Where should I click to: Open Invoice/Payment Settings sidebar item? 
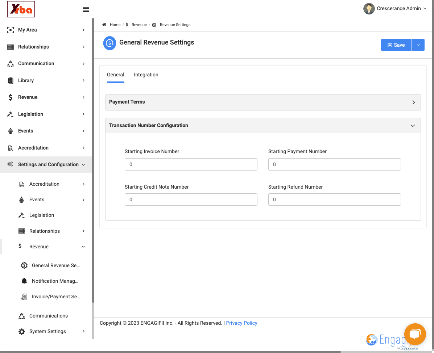[56, 297]
